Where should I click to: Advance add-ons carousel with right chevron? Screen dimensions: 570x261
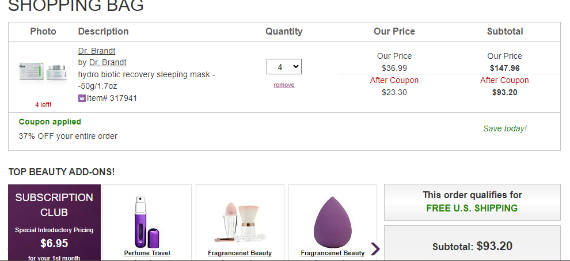pos(375,249)
